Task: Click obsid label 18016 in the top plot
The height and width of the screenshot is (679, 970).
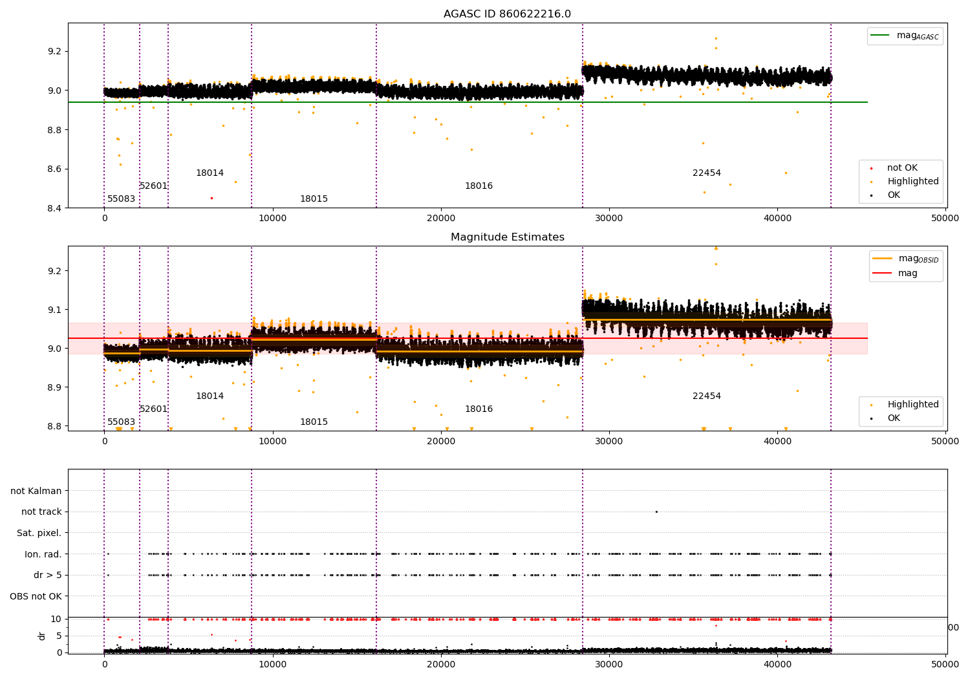Action: (x=479, y=186)
